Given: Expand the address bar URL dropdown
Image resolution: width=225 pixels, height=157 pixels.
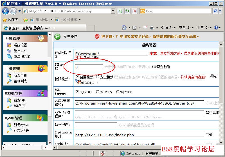Looking at the screenshot, I should (x=113, y=11).
